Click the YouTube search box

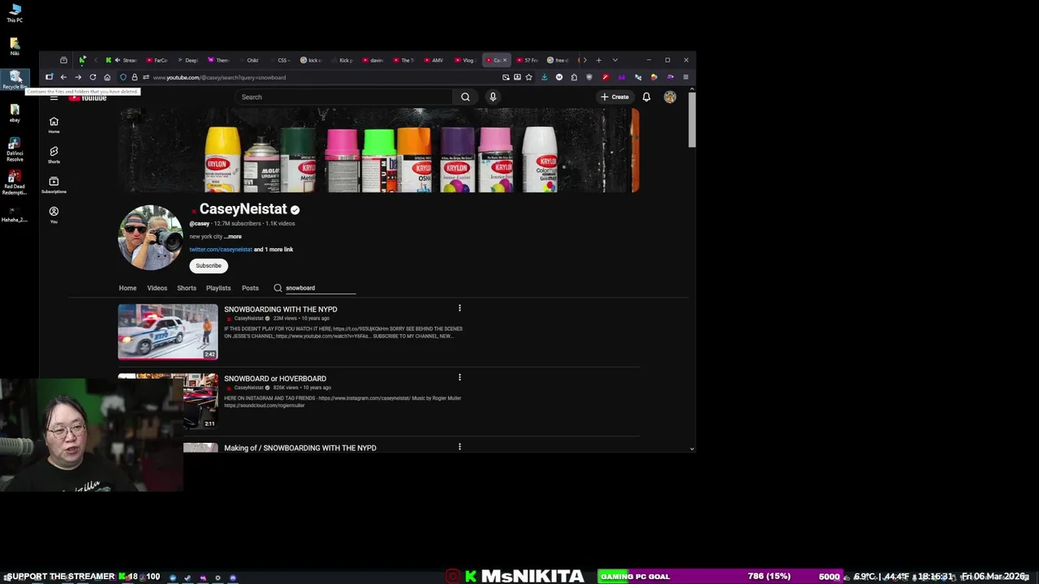(x=344, y=97)
